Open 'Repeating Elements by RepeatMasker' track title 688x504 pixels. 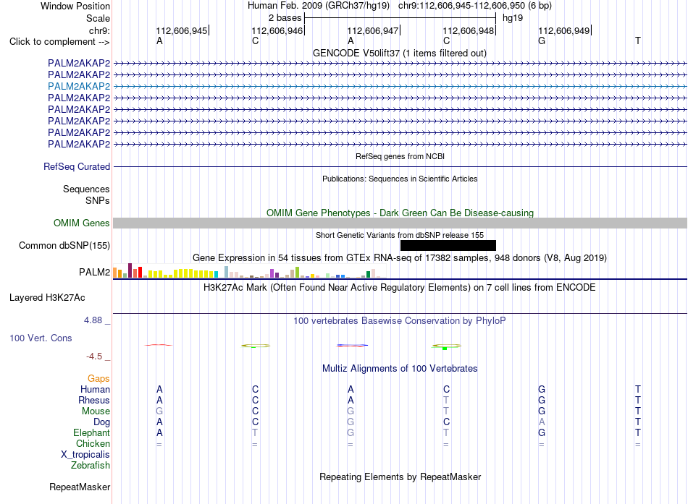click(x=400, y=477)
